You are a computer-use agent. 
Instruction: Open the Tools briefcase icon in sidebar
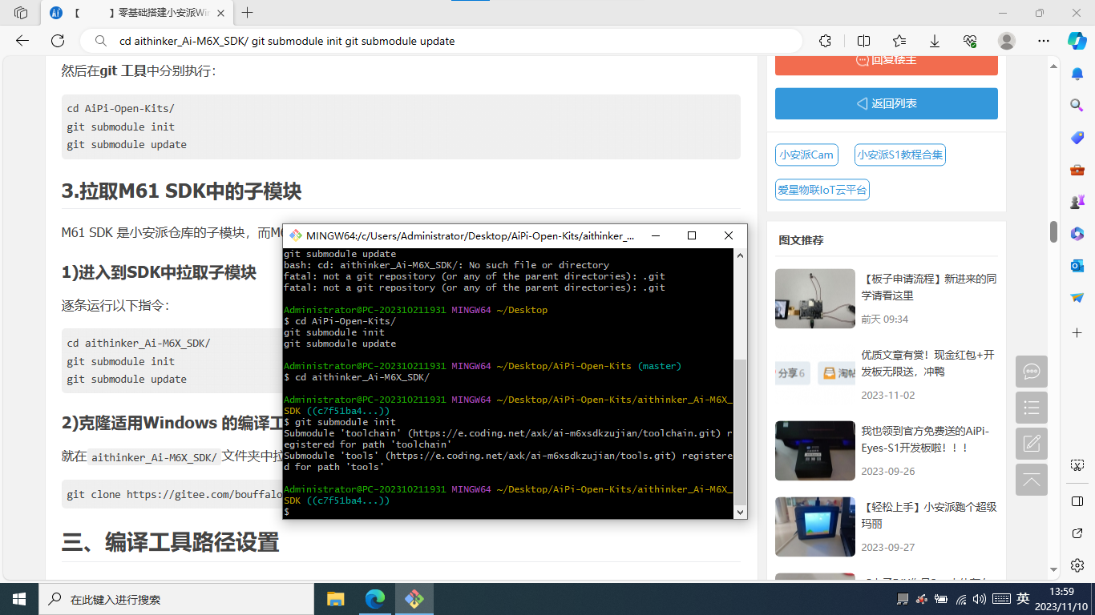coord(1077,169)
